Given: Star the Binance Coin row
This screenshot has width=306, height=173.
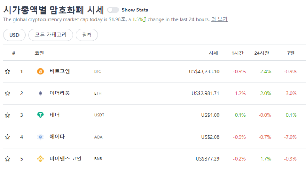Looking at the screenshot, I should tap(7, 159).
